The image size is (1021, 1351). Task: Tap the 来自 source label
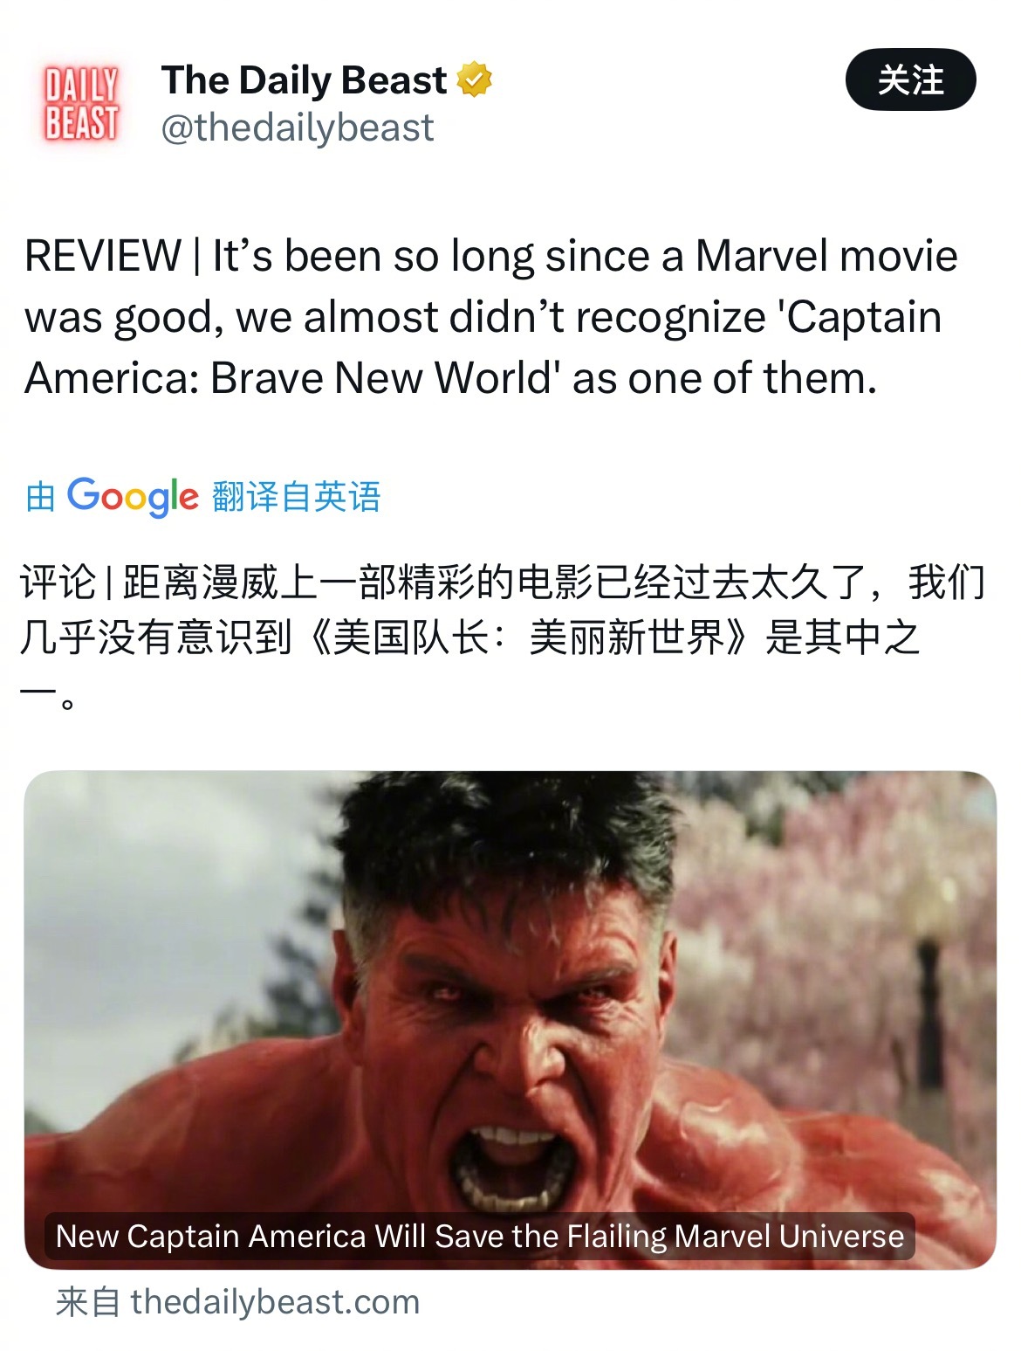pyautogui.click(x=88, y=1302)
